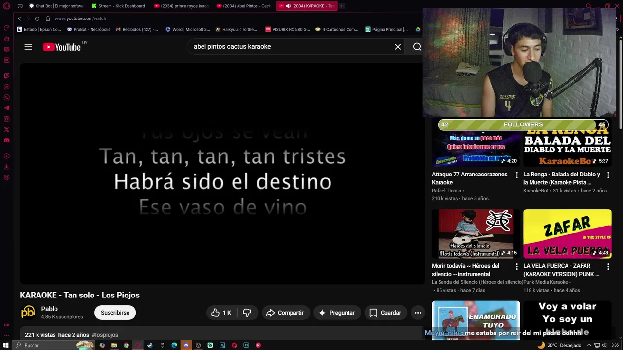Screen dimensions: 623x350
Task: Switch to Stream - Kick Dashboard tab
Action: tap(119, 6)
